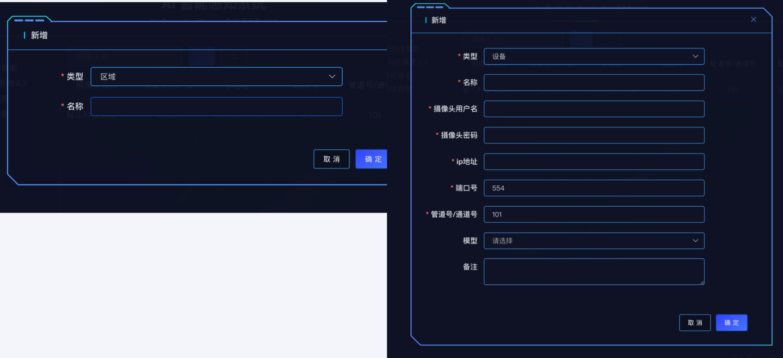
Task: Confirm with 确定 in the 设备 dialog
Action: tap(731, 323)
